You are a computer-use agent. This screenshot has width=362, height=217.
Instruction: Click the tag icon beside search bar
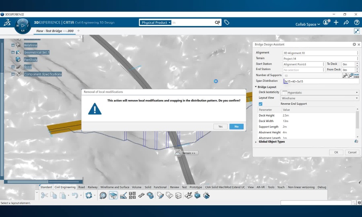point(227,22)
